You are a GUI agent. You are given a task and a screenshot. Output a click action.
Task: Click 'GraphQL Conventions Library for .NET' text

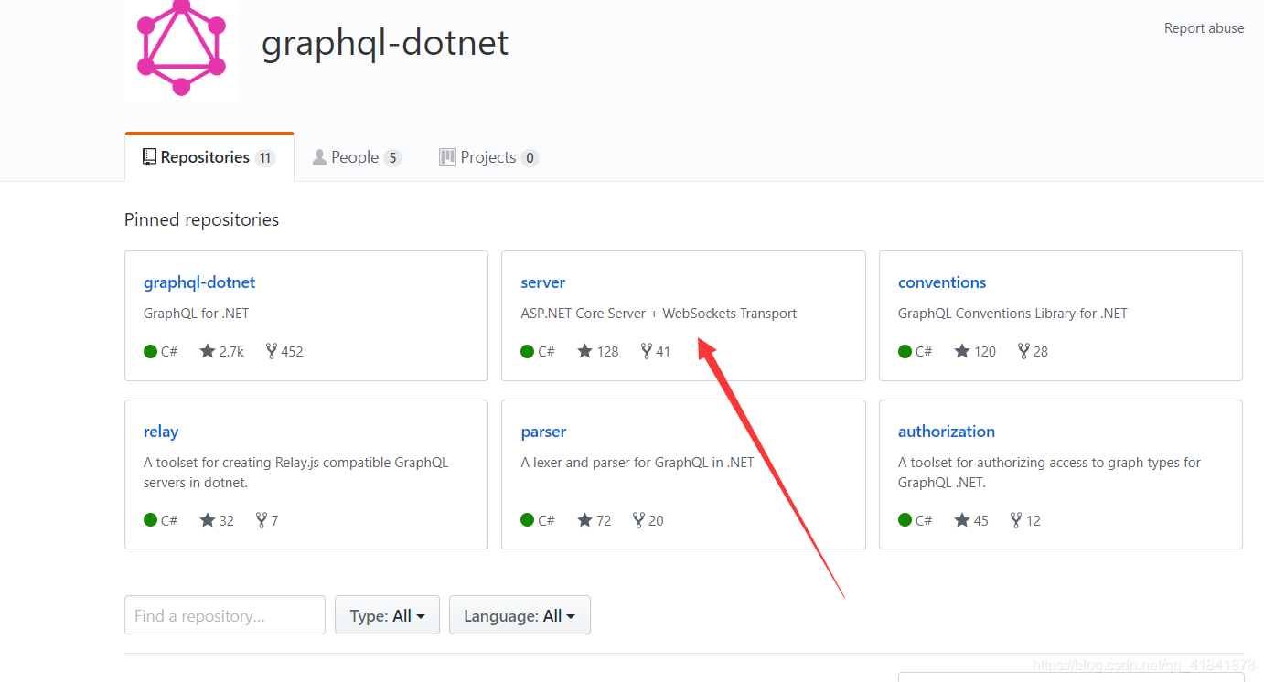coord(1012,314)
